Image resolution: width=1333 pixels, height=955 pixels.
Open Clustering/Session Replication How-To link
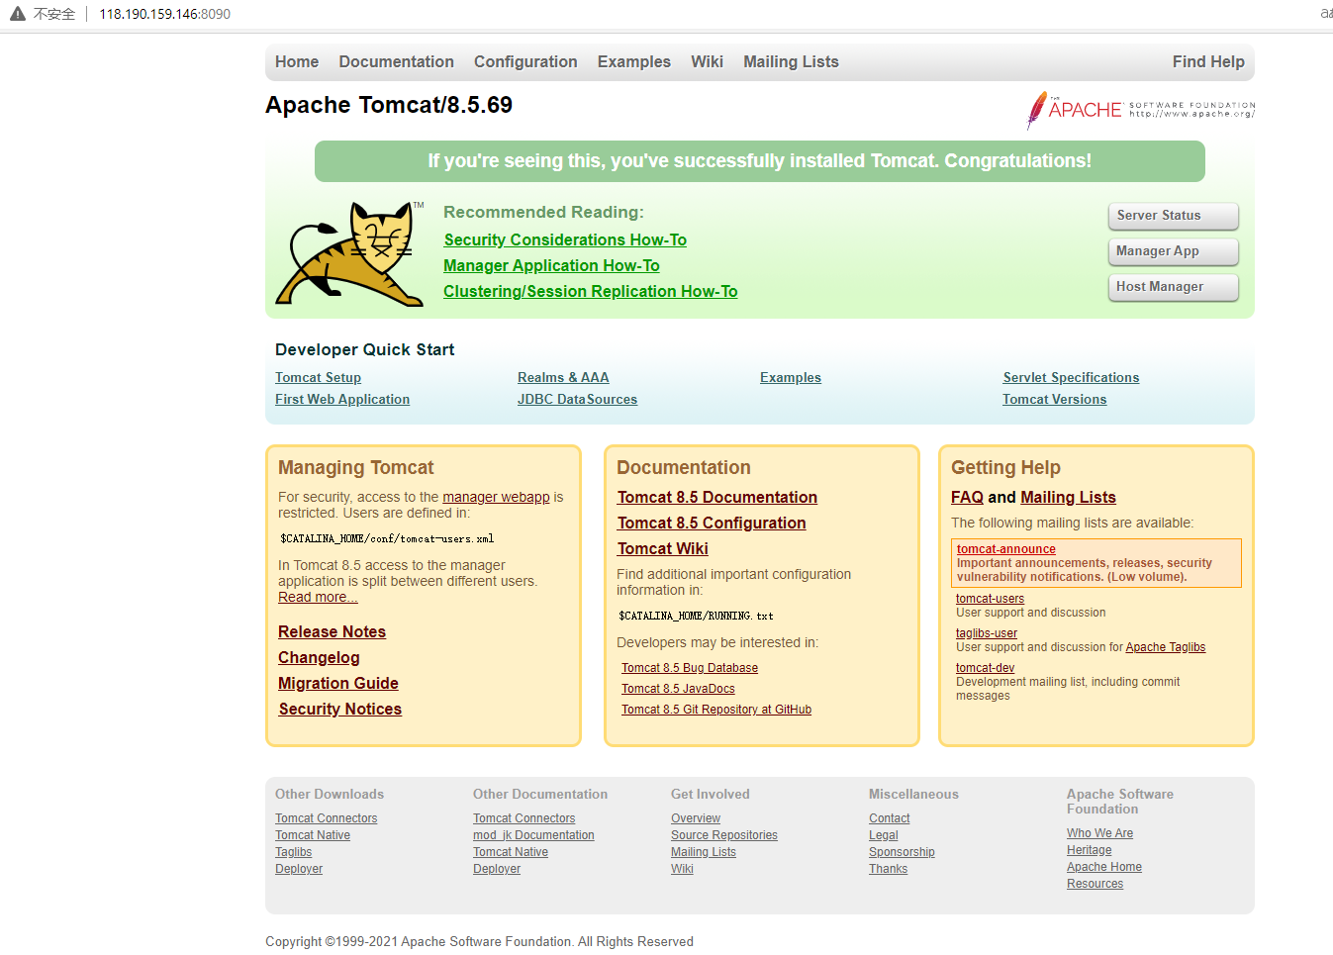(591, 291)
